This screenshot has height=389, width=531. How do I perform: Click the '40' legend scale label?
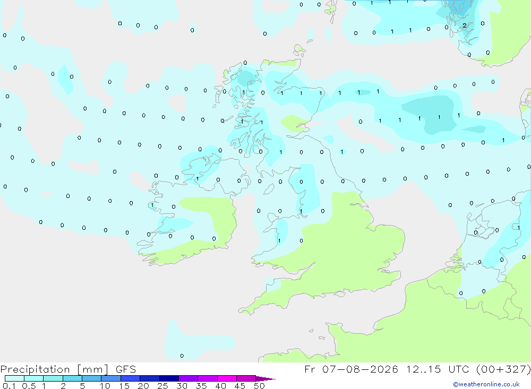(x=220, y=386)
